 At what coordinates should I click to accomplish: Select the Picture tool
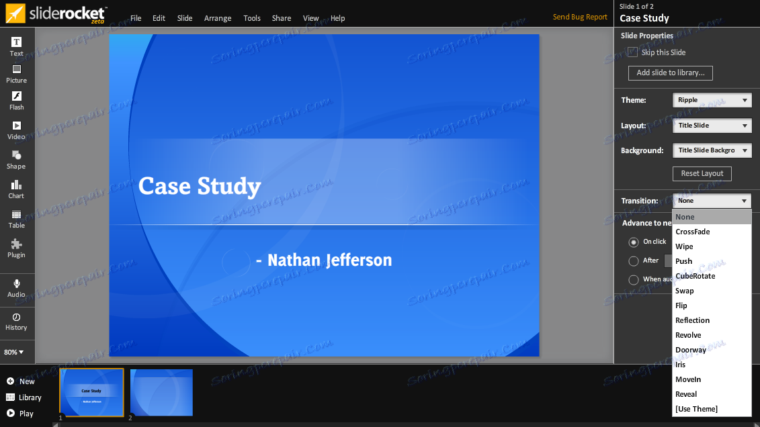17,74
